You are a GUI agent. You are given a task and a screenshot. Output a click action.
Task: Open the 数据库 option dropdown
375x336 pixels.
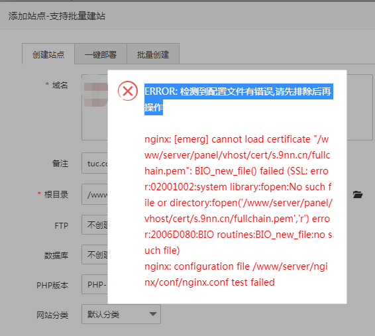point(95,254)
